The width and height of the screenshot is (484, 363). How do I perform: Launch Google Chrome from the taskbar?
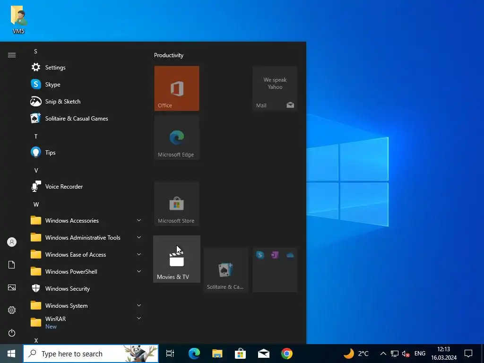tap(287, 354)
